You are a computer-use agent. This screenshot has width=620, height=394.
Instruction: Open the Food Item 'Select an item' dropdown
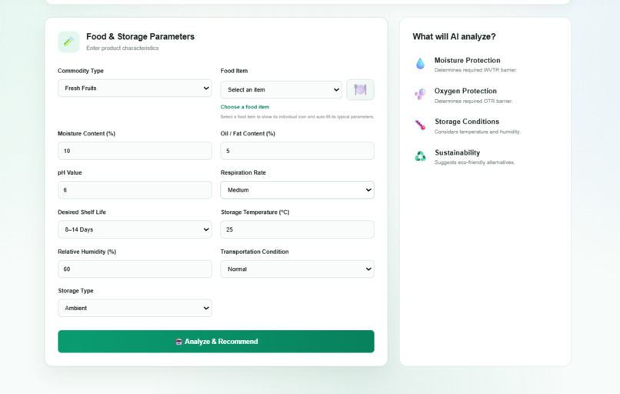(x=281, y=90)
